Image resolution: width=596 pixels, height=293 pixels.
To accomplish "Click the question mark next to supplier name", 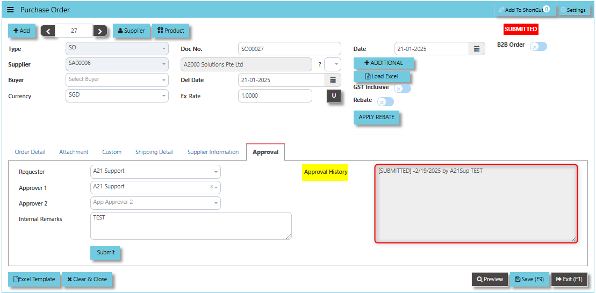I will click(320, 64).
